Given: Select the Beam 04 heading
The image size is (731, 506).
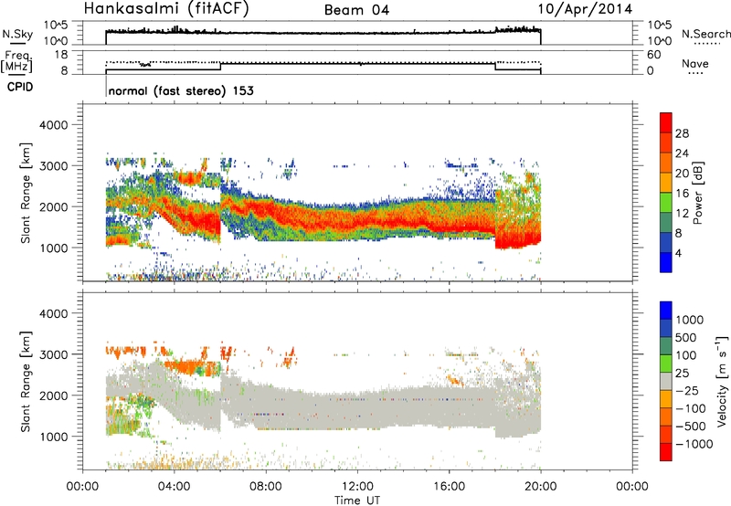Looking at the screenshot, I should coord(356,10).
